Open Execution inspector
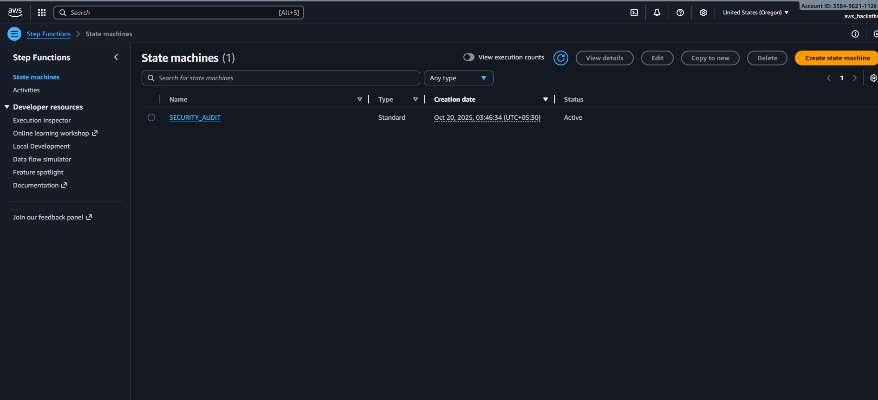The image size is (878, 400). click(42, 120)
